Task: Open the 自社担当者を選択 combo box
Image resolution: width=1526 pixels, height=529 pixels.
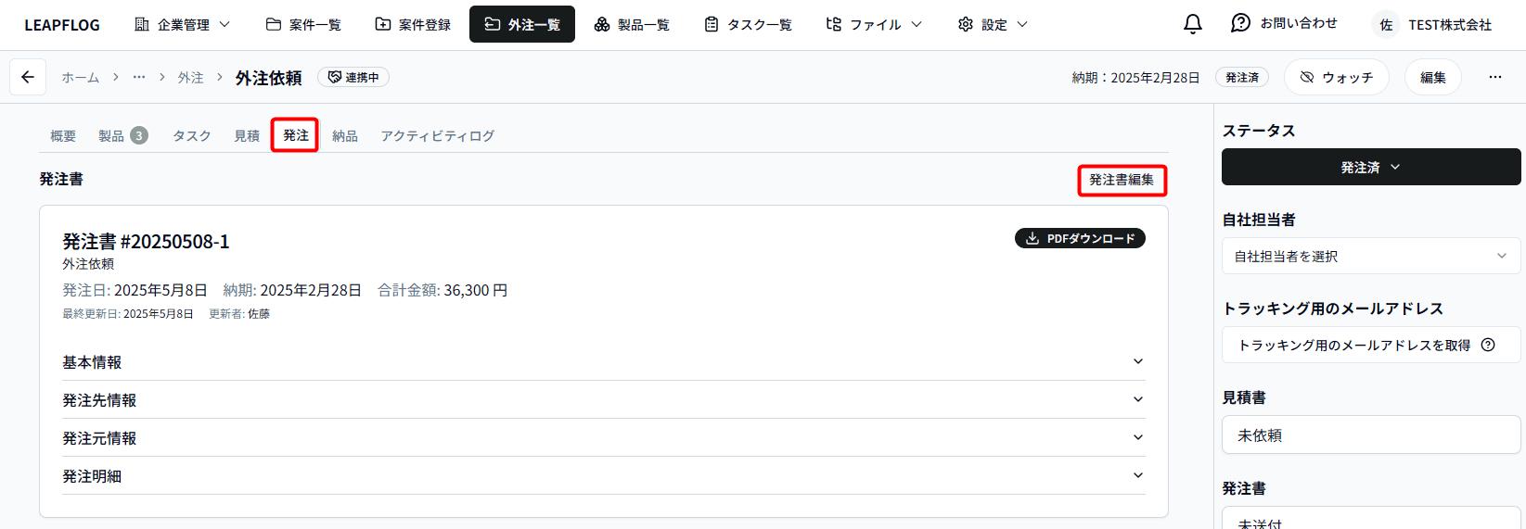Action: [x=1371, y=256]
